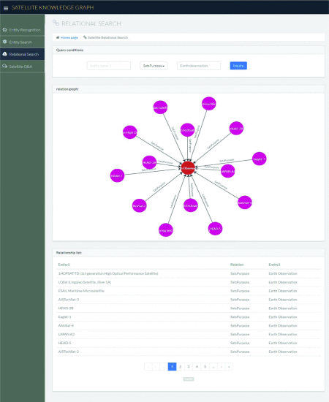Click the link icon beside Relational Search title

click(56, 23)
